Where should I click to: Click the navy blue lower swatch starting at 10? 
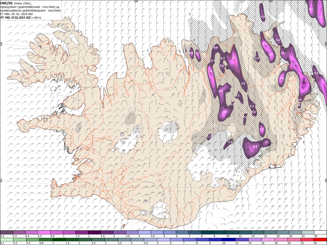[x=229, y=240]
